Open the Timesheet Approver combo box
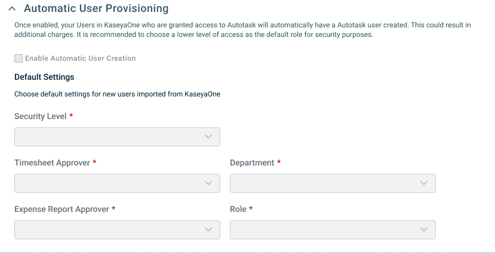 click(117, 183)
